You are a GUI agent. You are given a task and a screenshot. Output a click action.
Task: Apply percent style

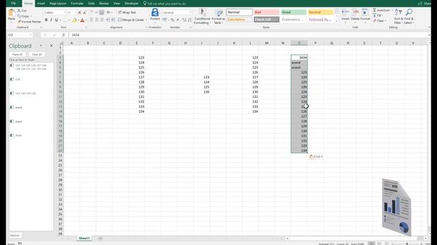tap(173, 20)
